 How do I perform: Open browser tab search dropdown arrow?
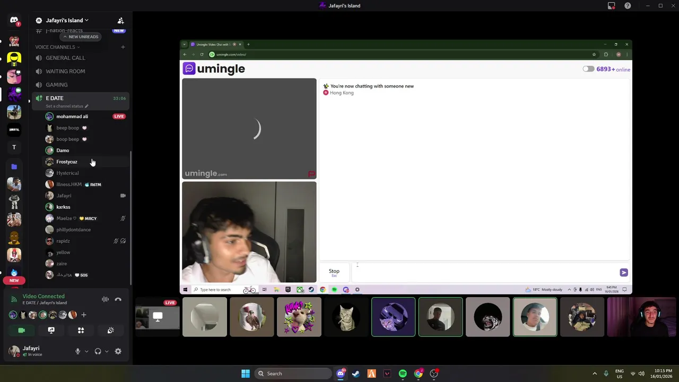[184, 45]
